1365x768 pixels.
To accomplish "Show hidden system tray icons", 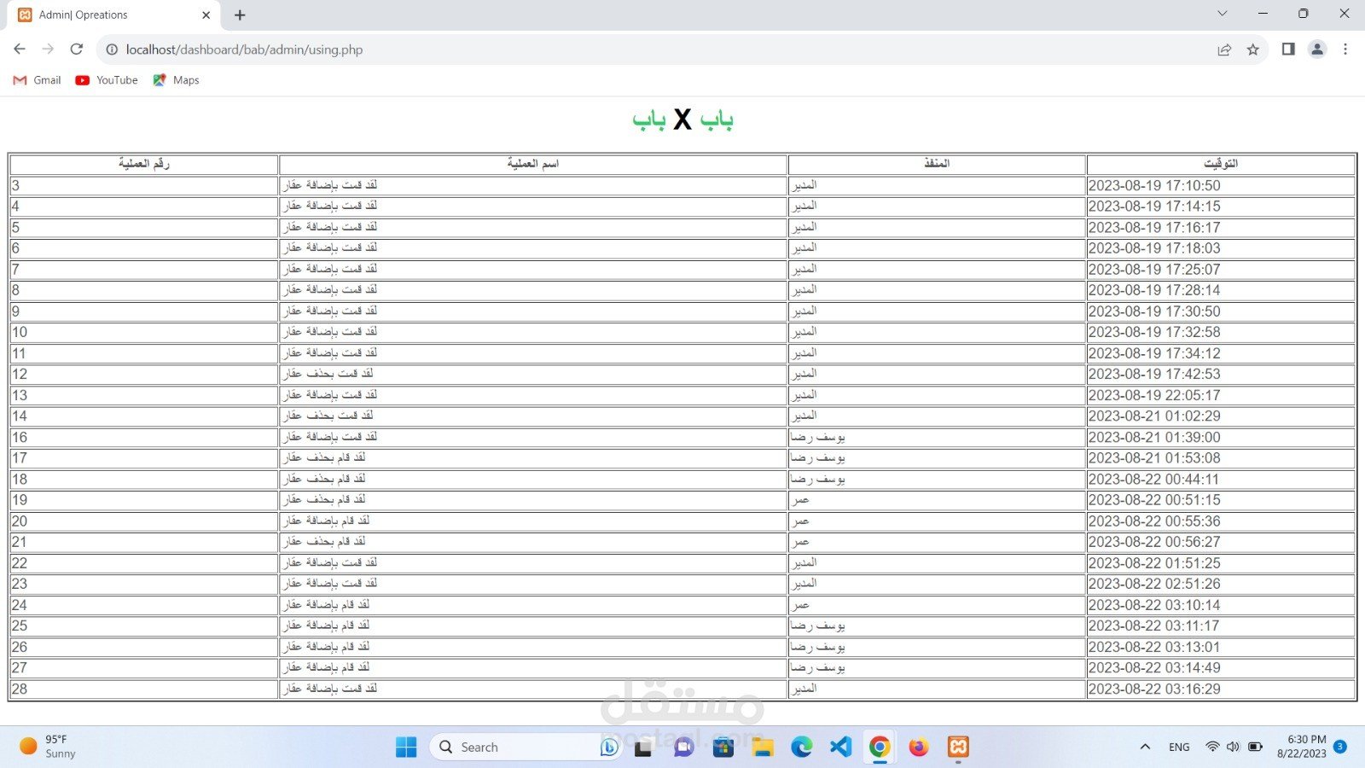I will (x=1145, y=747).
